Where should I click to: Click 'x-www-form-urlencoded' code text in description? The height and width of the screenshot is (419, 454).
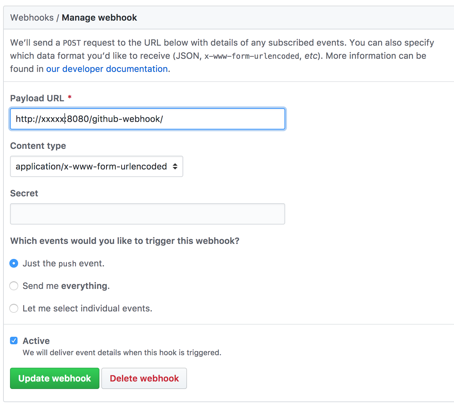click(252, 56)
